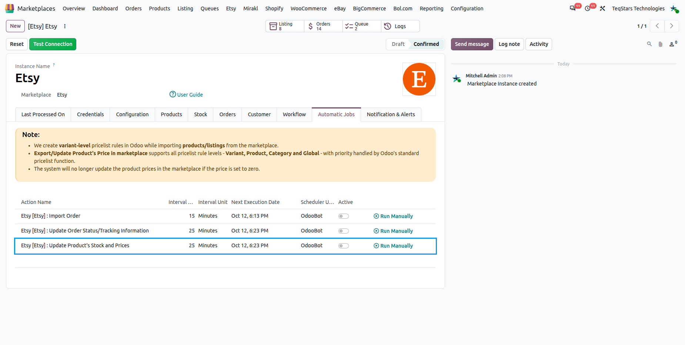
Task: Open the Configuration top menu
Action: [x=467, y=9]
